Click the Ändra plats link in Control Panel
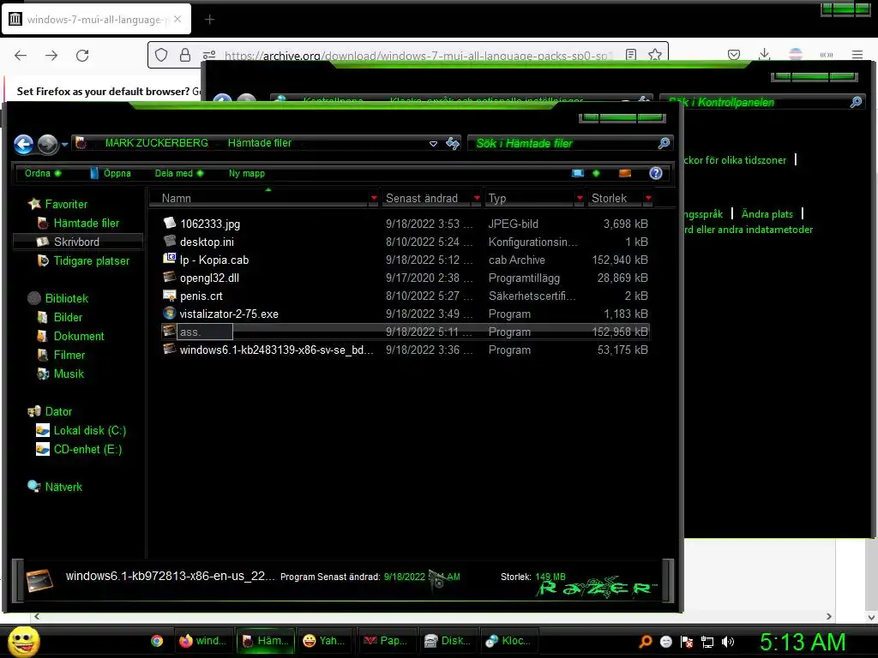 [x=767, y=213]
